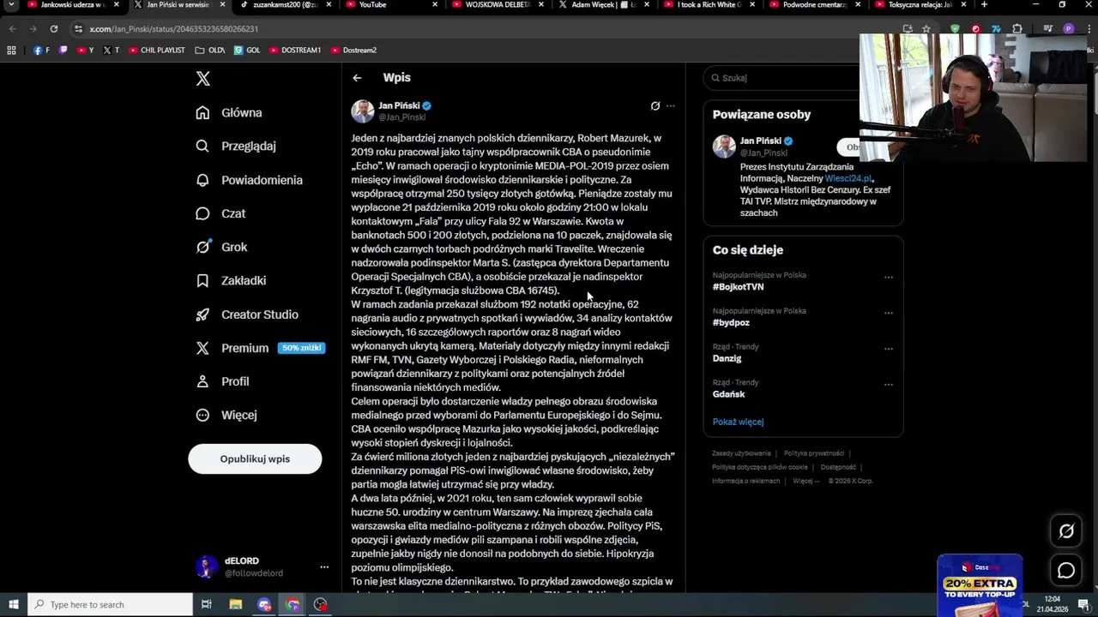Image resolution: width=1098 pixels, height=617 pixels.
Task: Open the #bydpoz trend
Action: (x=731, y=323)
